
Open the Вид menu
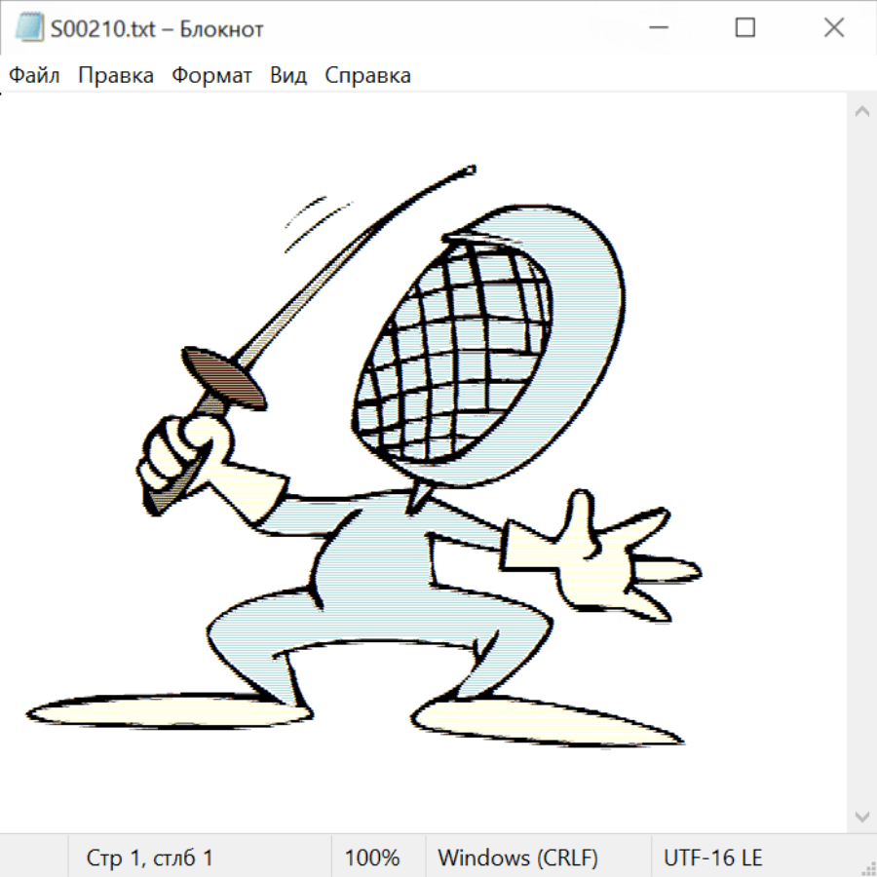[x=288, y=76]
